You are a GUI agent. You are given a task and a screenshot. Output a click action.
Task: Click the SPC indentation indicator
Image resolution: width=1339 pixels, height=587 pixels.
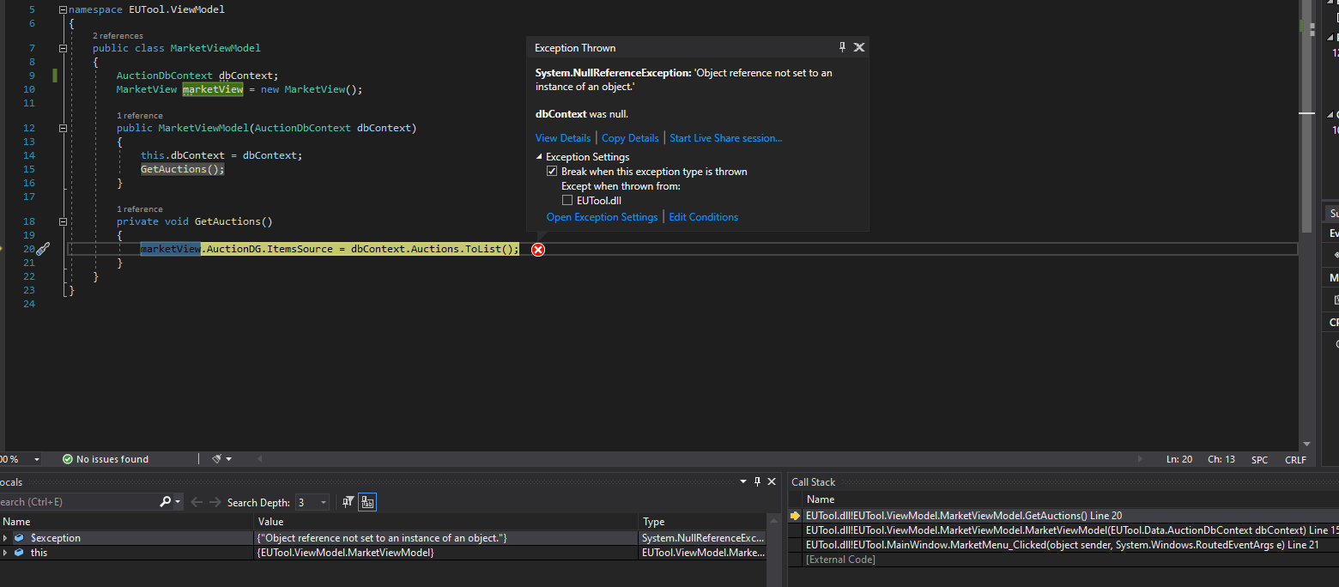[1259, 459]
